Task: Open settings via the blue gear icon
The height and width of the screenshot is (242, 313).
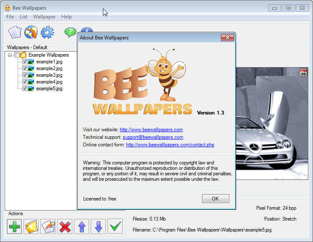Action: coord(47,32)
